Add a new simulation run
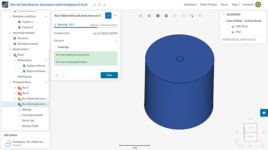Viewport: 268px width, 150px height. (x=46, y=82)
